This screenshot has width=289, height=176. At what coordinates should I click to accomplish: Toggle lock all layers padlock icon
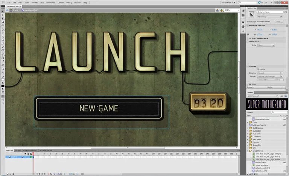pos(28,154)
